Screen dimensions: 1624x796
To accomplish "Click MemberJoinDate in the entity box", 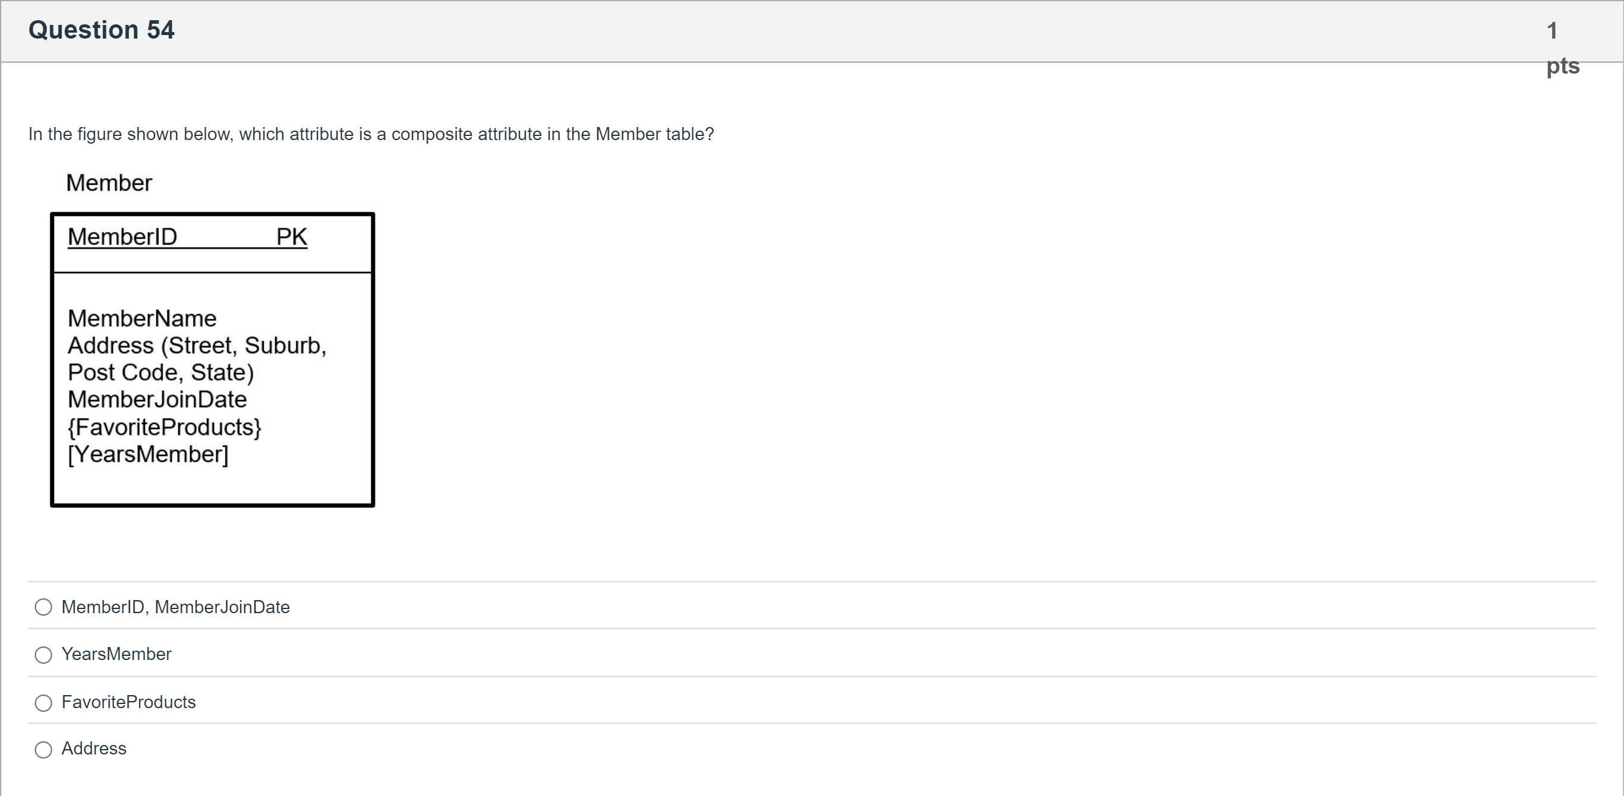I will coord(157,400).
